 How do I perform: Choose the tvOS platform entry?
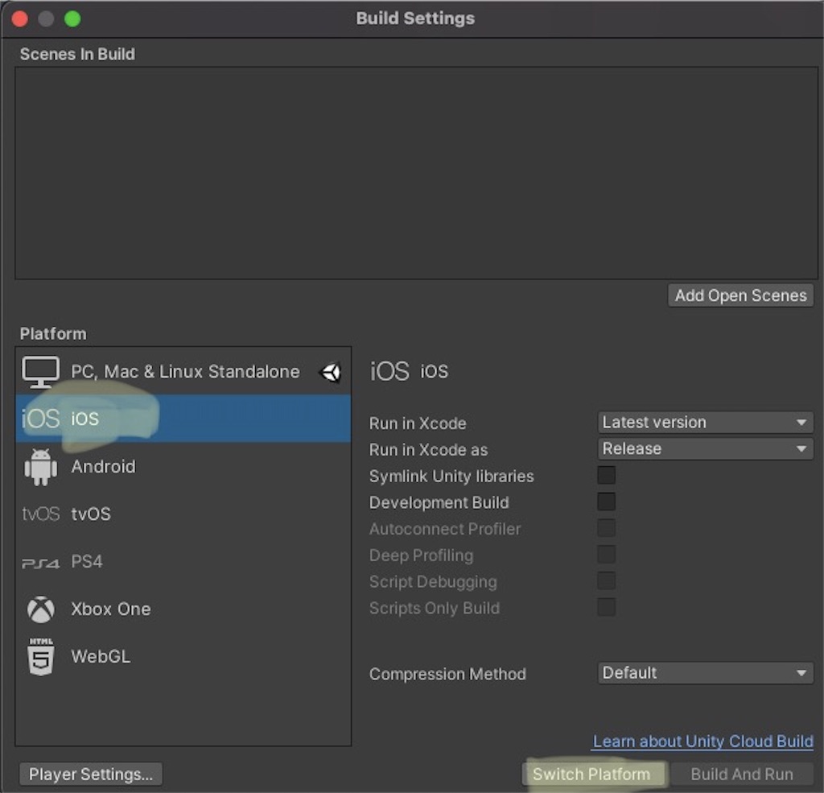pos(183,514)
